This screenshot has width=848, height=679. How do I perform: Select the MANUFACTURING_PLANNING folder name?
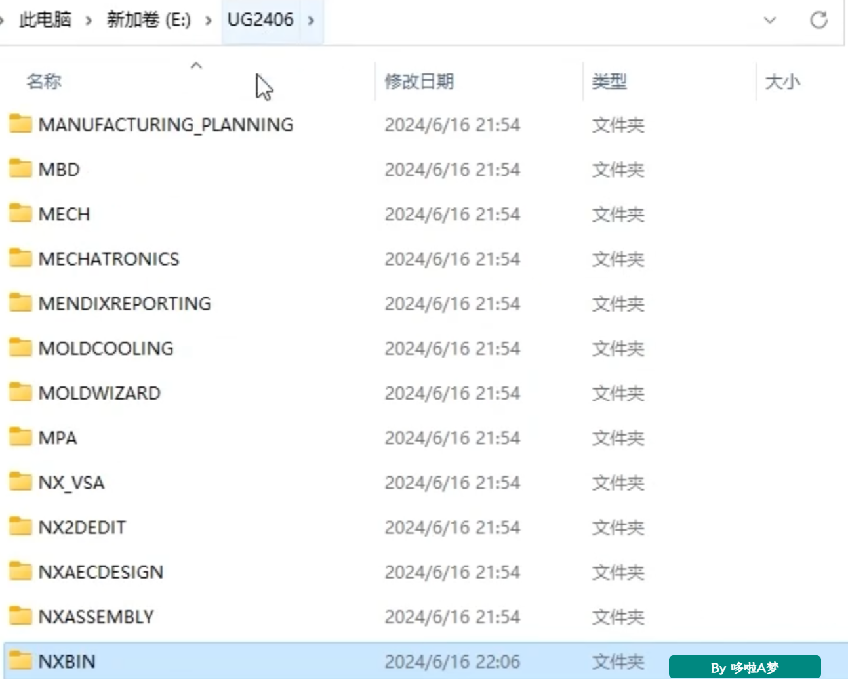point(166,125)
